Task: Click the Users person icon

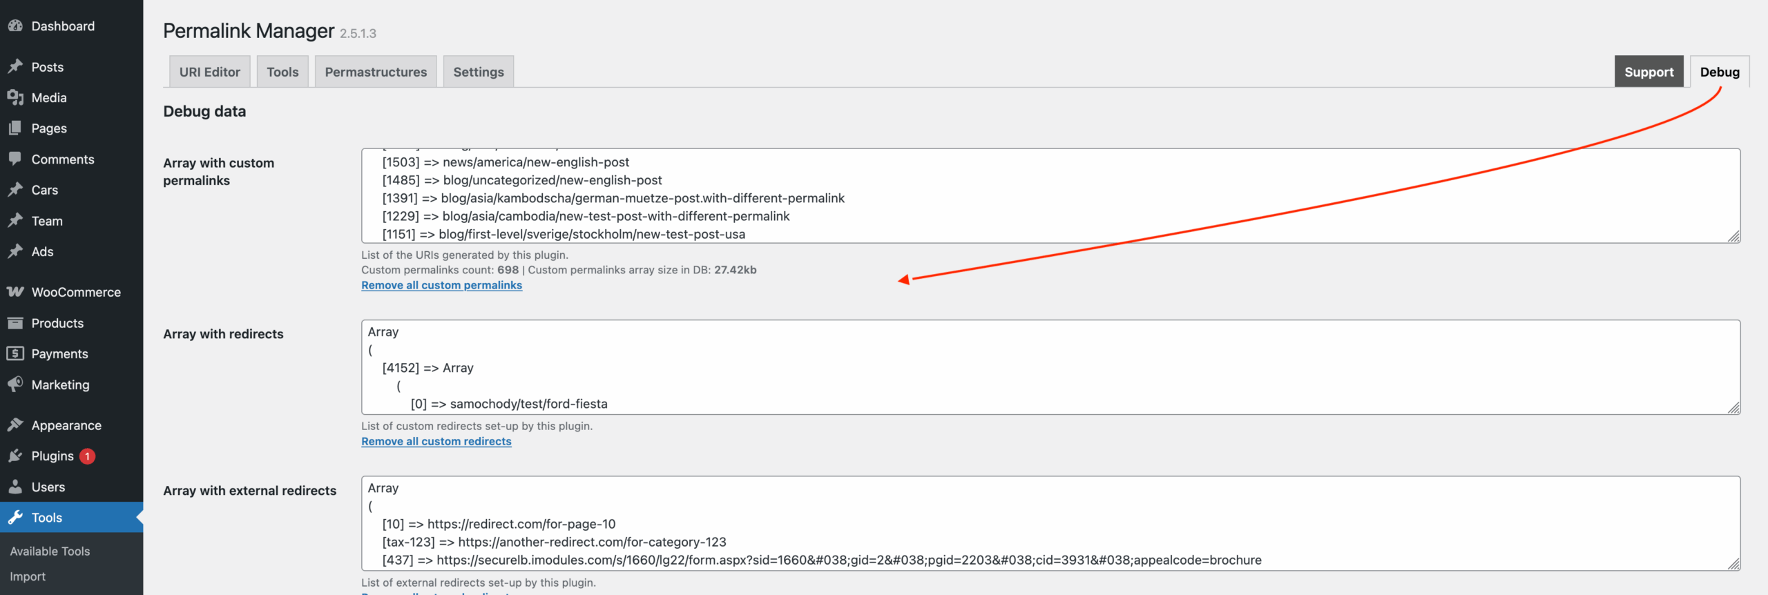Action: [x=15, y=487]
